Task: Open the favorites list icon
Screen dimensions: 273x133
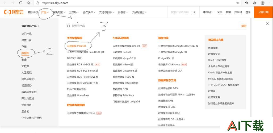Action: (246, 3)
